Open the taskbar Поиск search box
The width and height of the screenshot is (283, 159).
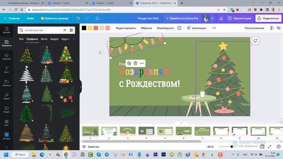[x=20, y=155]
